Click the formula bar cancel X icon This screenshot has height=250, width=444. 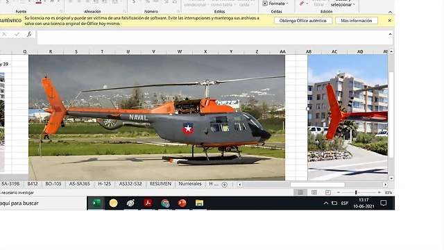click(x=4, y=34)
